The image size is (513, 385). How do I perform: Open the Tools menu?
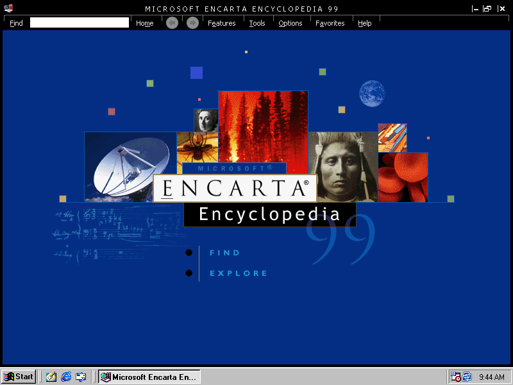tap(257, 22)
